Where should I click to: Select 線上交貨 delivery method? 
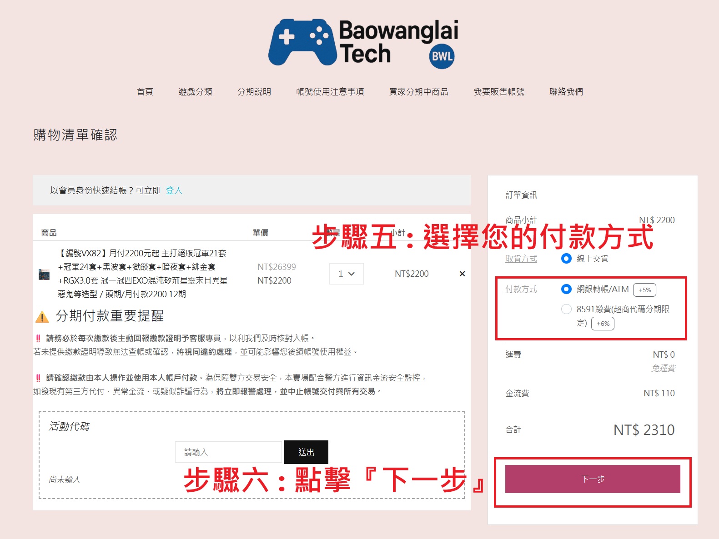pyautogui.click(x=566, y=259)
